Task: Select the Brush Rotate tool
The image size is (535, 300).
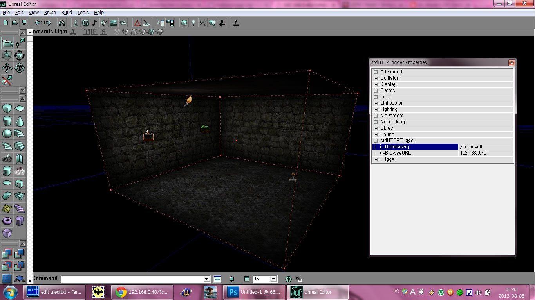Action: tap(20, 55)
